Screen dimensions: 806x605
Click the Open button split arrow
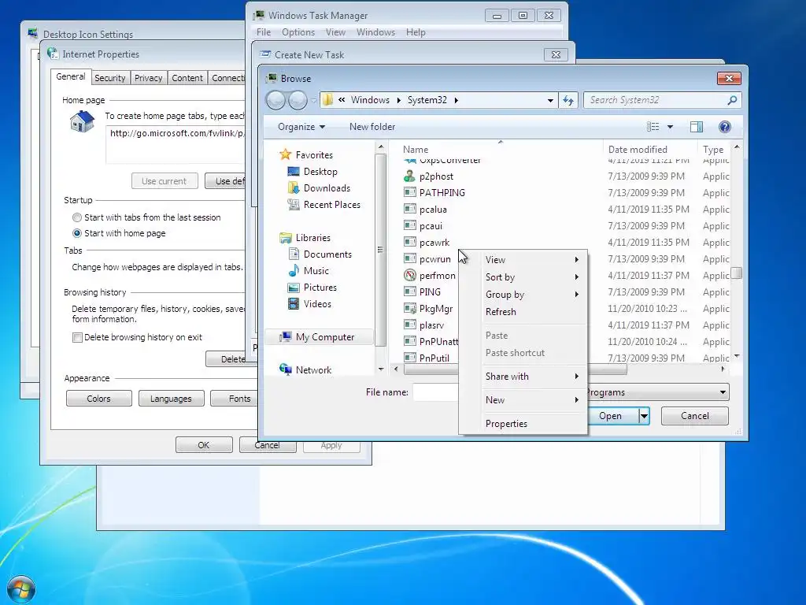tap(644, 416)
